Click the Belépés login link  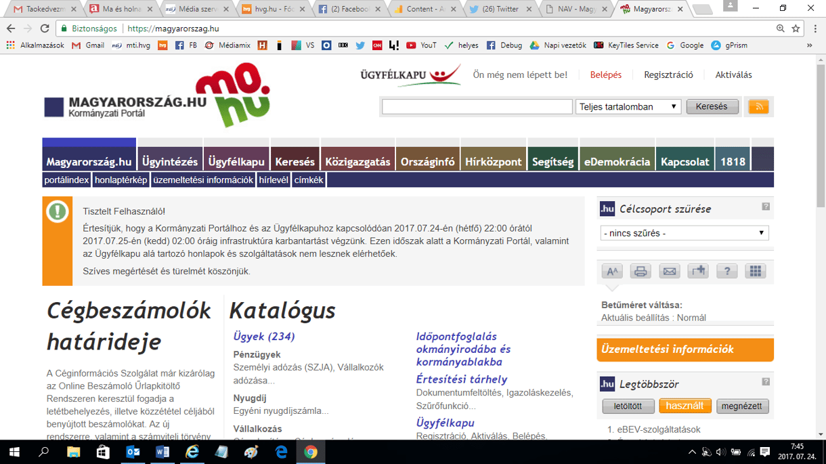(x=606, y=75)
